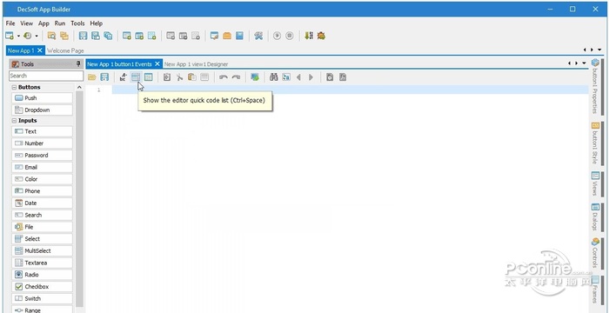Screen dimensions: 609x313
Task: Select the Push button control
Action: coord(43,98)
